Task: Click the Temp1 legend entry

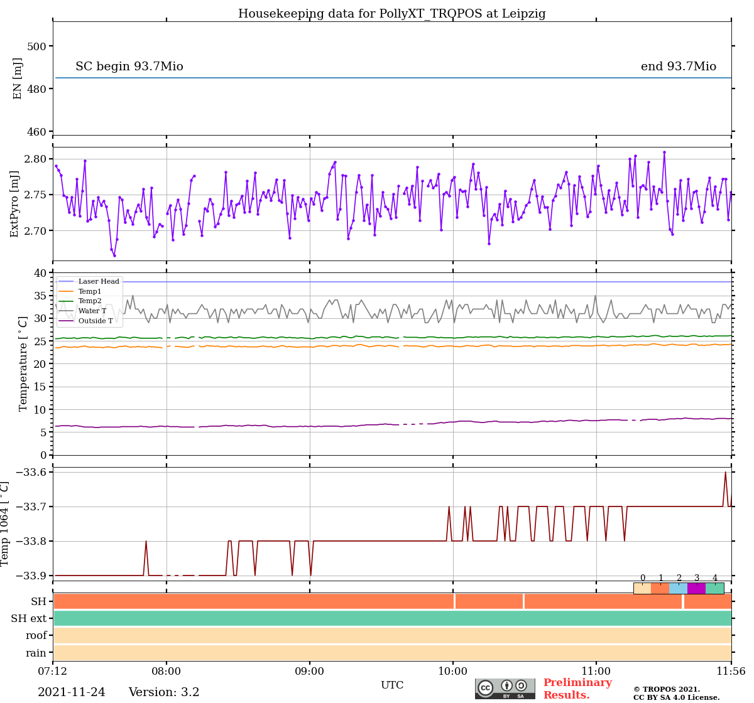Action: [80, 291]
